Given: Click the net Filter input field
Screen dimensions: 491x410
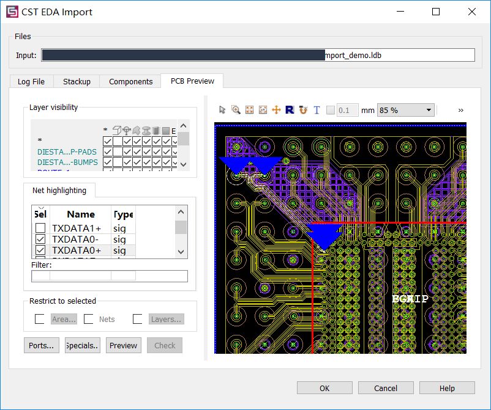Looking at the screenshot, I should pyautogui.click(x=110, y=276).
